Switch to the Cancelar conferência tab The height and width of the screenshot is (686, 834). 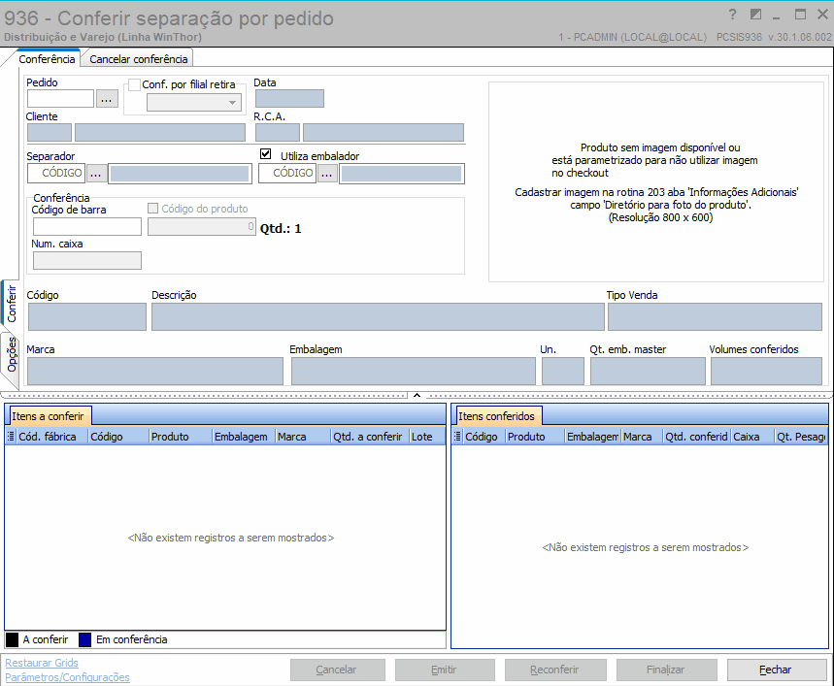tap(138, 59)
